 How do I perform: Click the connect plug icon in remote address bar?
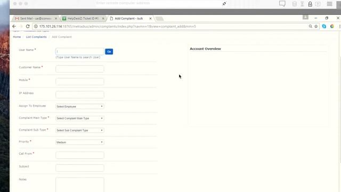click(x=224, y=3)
